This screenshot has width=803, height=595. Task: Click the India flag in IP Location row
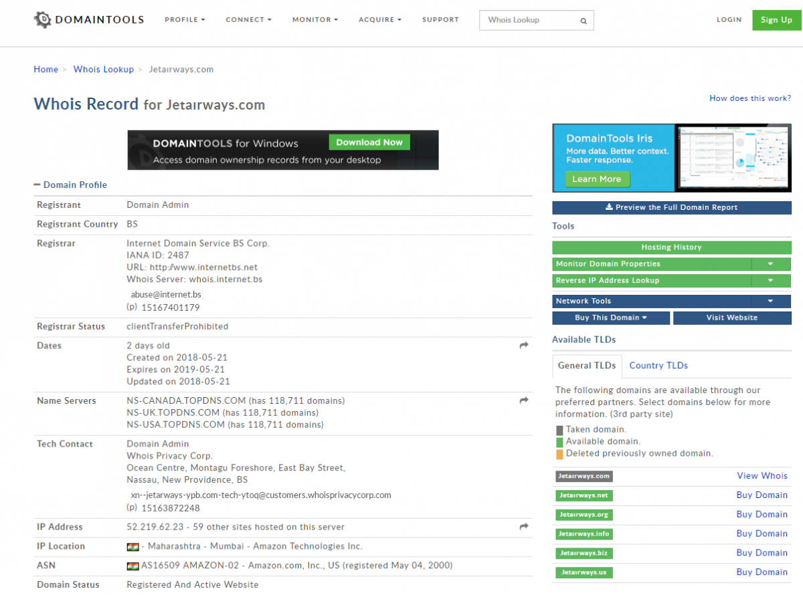(x=132, y=547)
